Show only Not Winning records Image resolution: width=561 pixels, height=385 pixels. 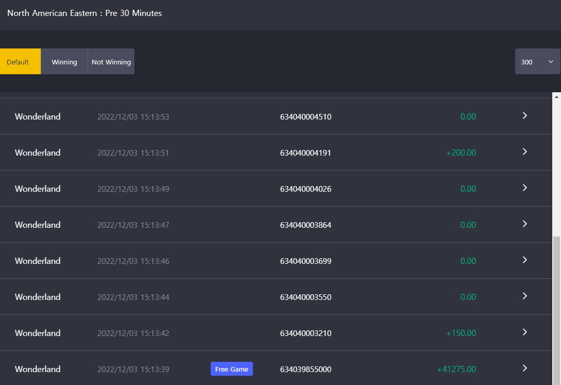(x=111, y=61)
